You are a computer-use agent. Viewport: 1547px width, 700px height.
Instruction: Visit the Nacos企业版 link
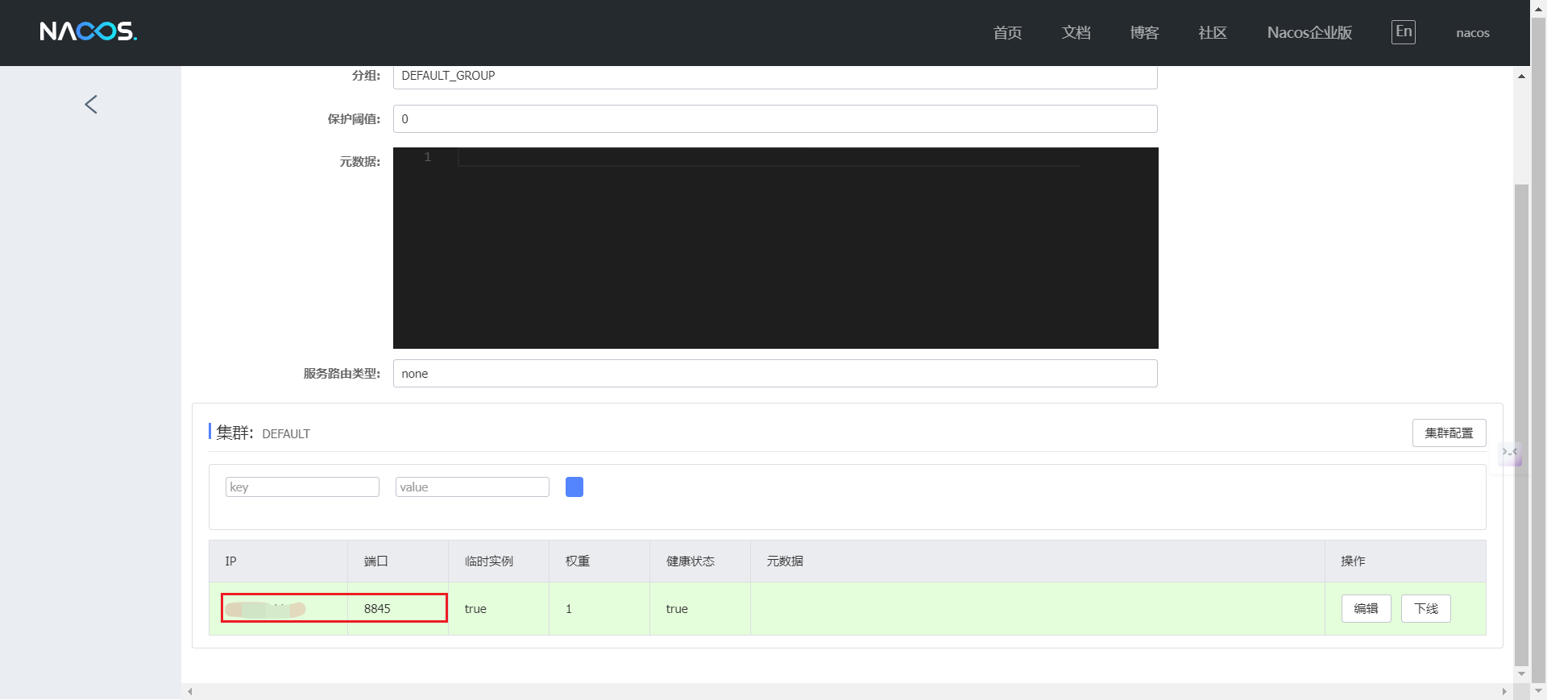(x=1309, y=33)
